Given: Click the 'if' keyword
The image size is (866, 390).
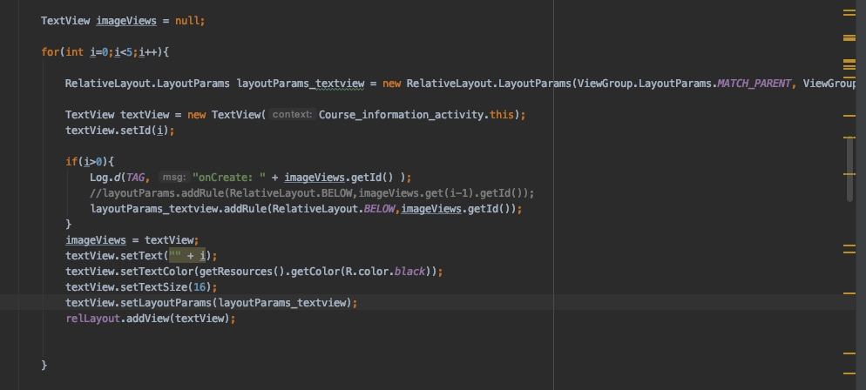Looking at the screenshot, I should click(x=71, y=162).
